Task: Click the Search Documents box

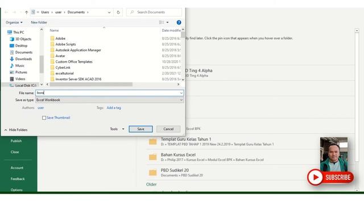Action: [x=154, y=13]
